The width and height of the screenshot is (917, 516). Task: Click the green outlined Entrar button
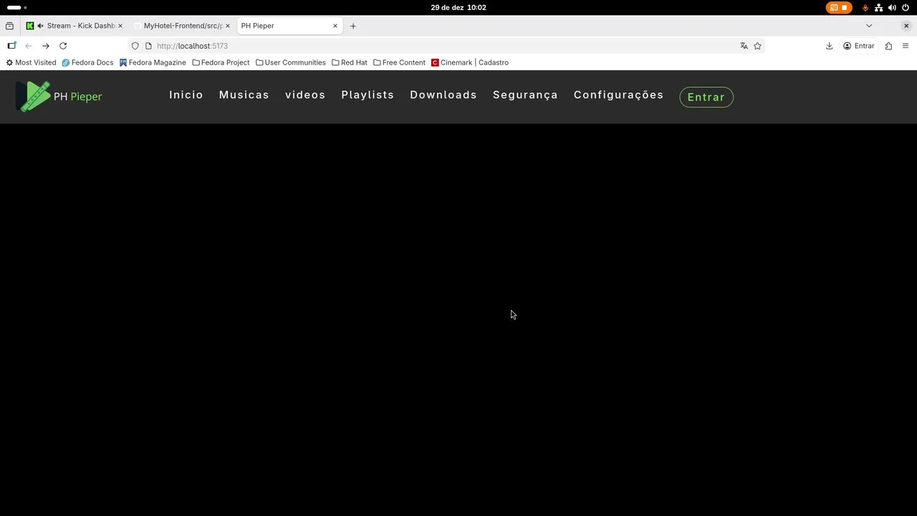coord(706,97)
